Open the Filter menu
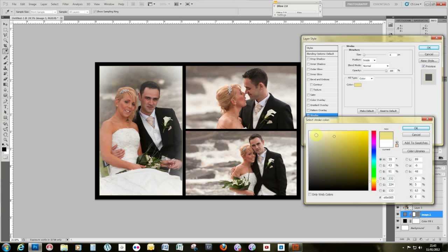 point(65,4)
